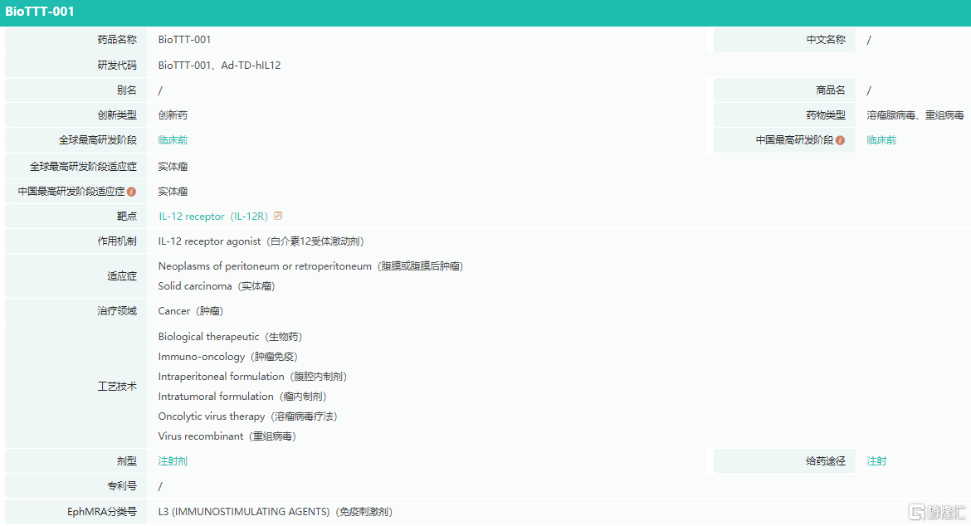Select Virus recombinant (重组病毒) entry
The width and height of the screenshot is (971, 526).
coord(227,436)
